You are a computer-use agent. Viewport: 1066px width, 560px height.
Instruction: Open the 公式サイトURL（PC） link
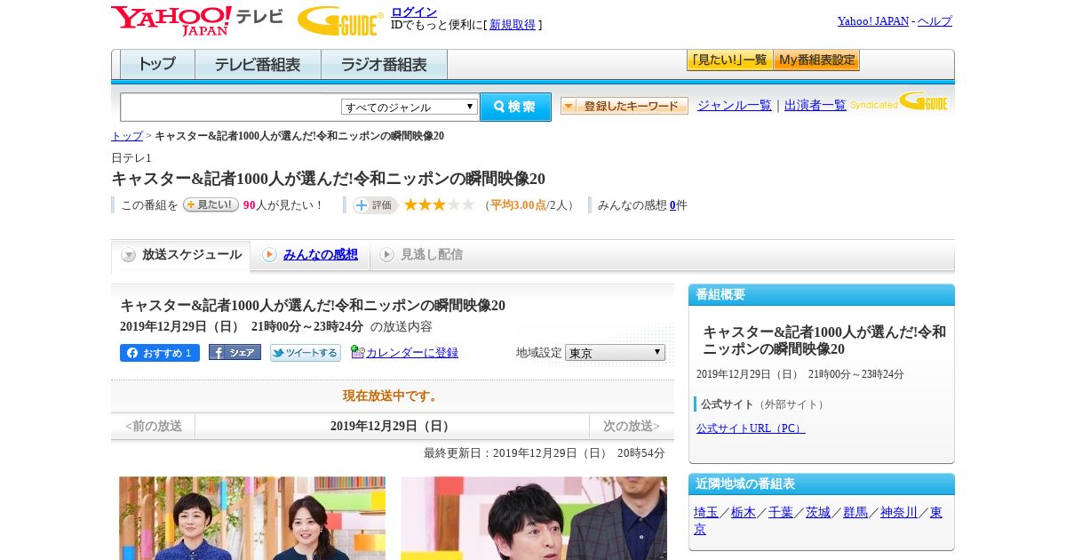(x=751, y=428)
